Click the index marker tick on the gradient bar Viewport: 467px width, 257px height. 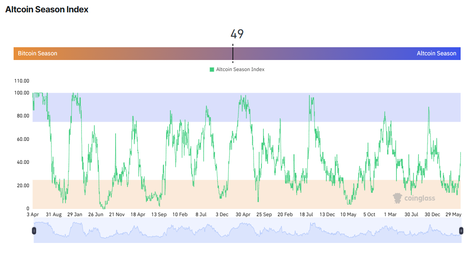(x=233, y=53)
